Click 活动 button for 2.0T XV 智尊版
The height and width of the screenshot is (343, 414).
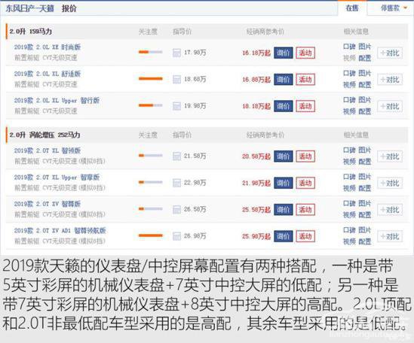(x=305, y=210)
